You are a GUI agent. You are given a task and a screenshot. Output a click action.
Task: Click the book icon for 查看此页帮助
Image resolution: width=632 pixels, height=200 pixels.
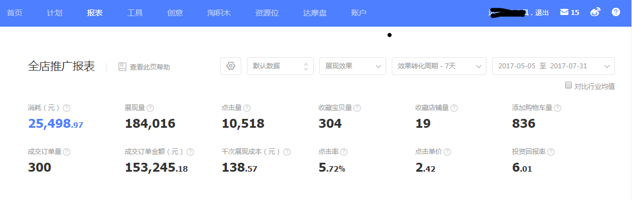(123, 67)
